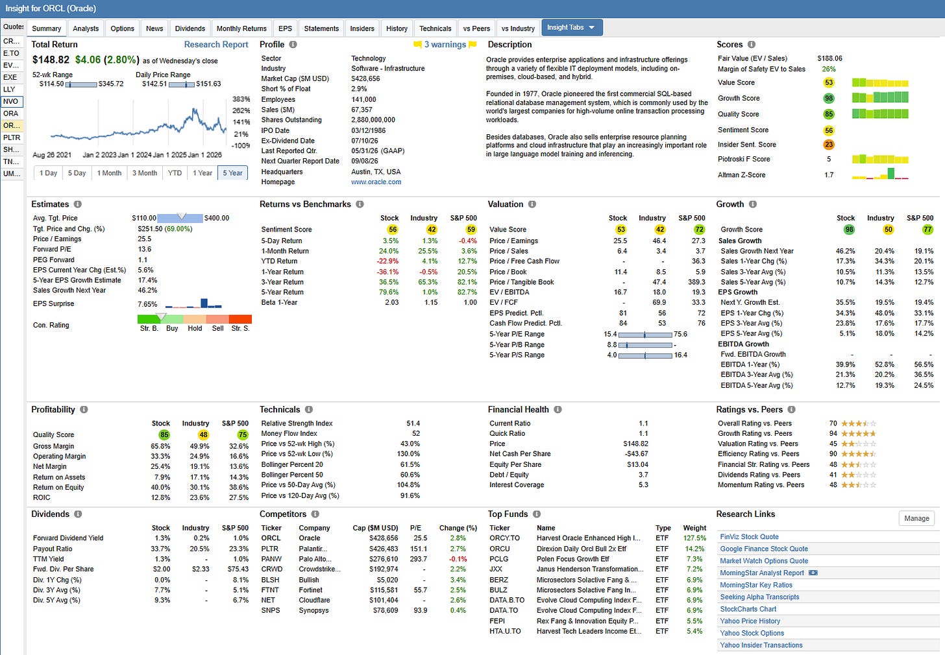
Task: Open the Yahoo Insider Transactions link
Action: (761, 645)
